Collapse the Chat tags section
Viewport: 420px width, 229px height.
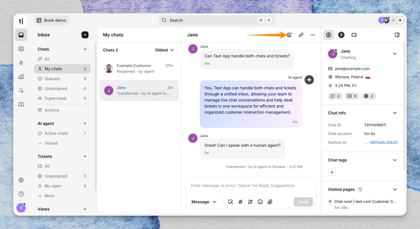(395, 160)
